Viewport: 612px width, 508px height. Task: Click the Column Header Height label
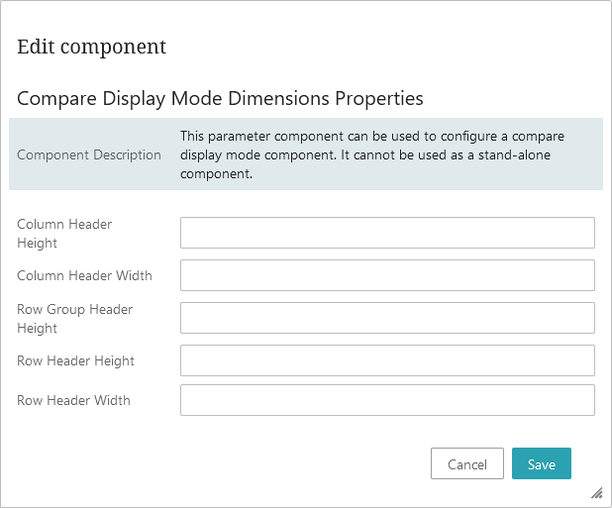(x=64, y=234)
